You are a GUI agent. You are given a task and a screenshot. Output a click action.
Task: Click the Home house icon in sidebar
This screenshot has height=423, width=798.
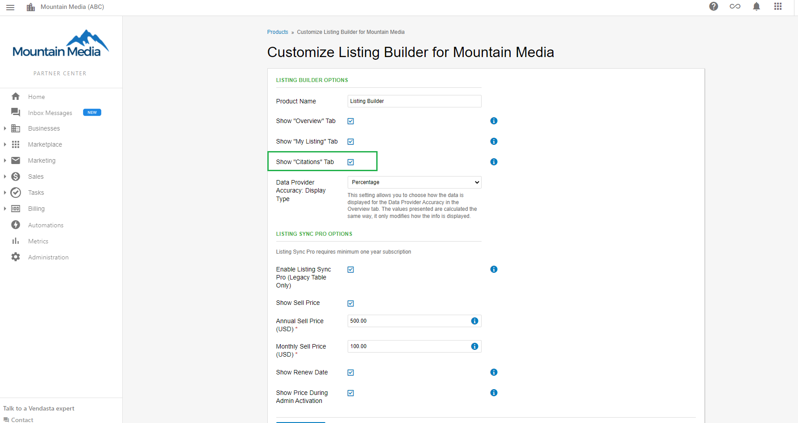16,96
